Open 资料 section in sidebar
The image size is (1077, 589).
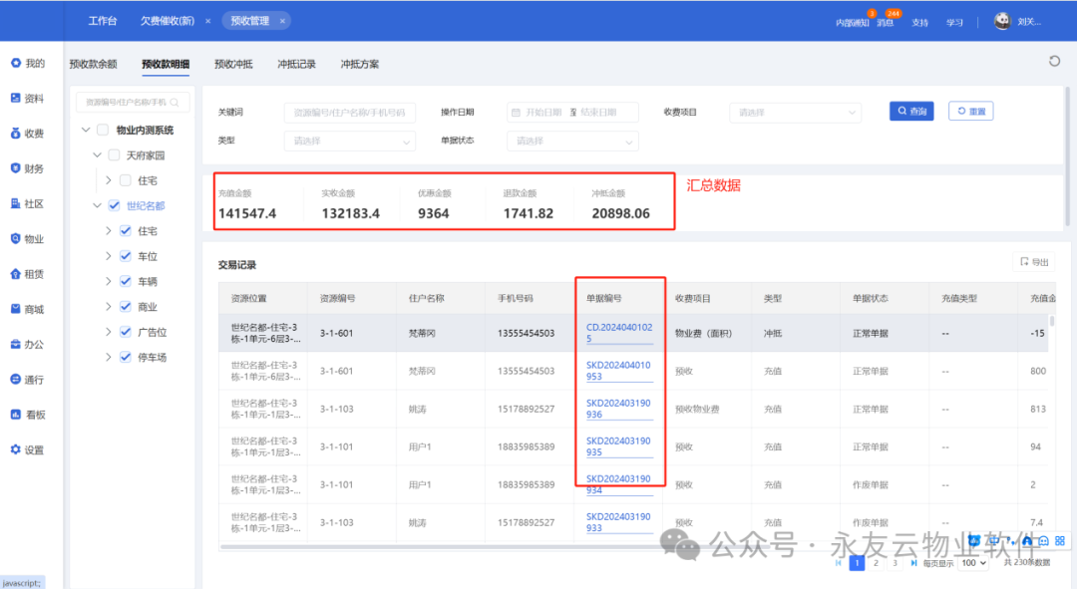click(x=28, y=98)
